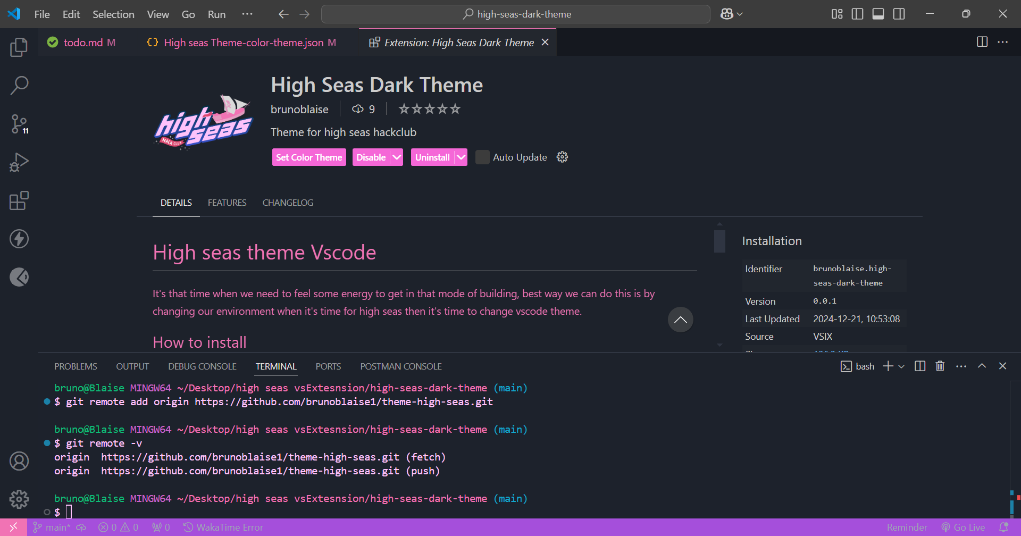Open the File menu

coord(42,14)
